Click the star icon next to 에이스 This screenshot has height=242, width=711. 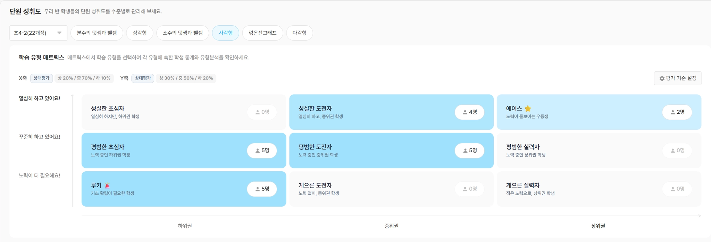coord(528,109)
